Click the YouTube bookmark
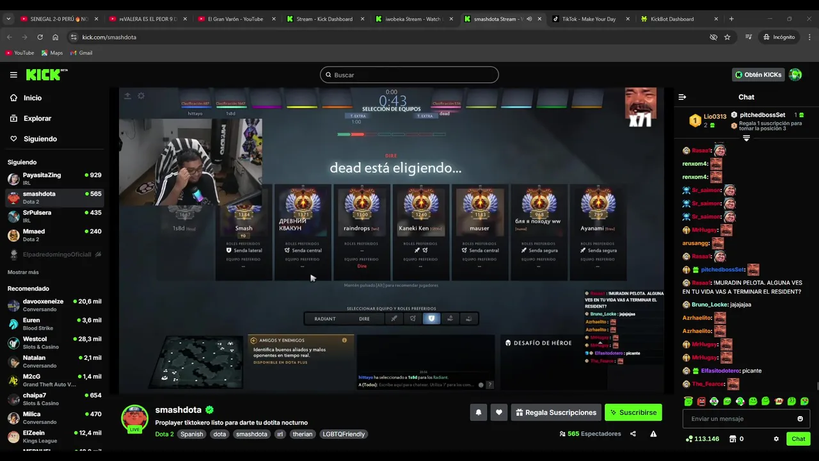The height and width of the screenshot is (461, 819). coord(20,53)
